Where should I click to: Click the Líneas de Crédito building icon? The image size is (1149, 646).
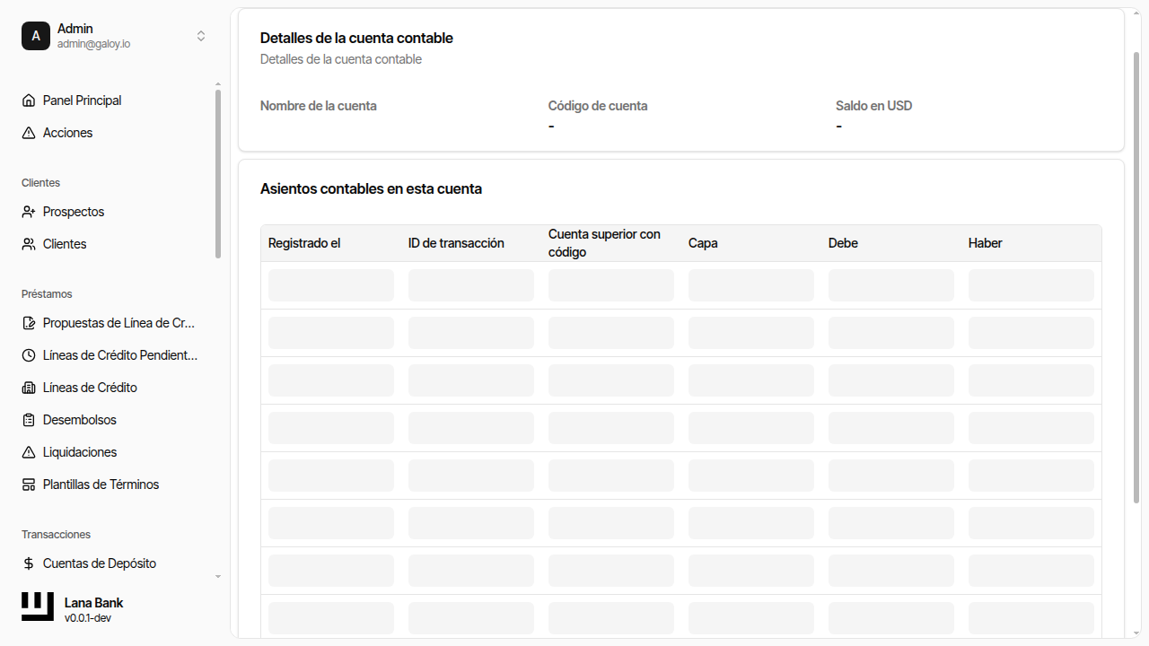click(x=29, y=388)
